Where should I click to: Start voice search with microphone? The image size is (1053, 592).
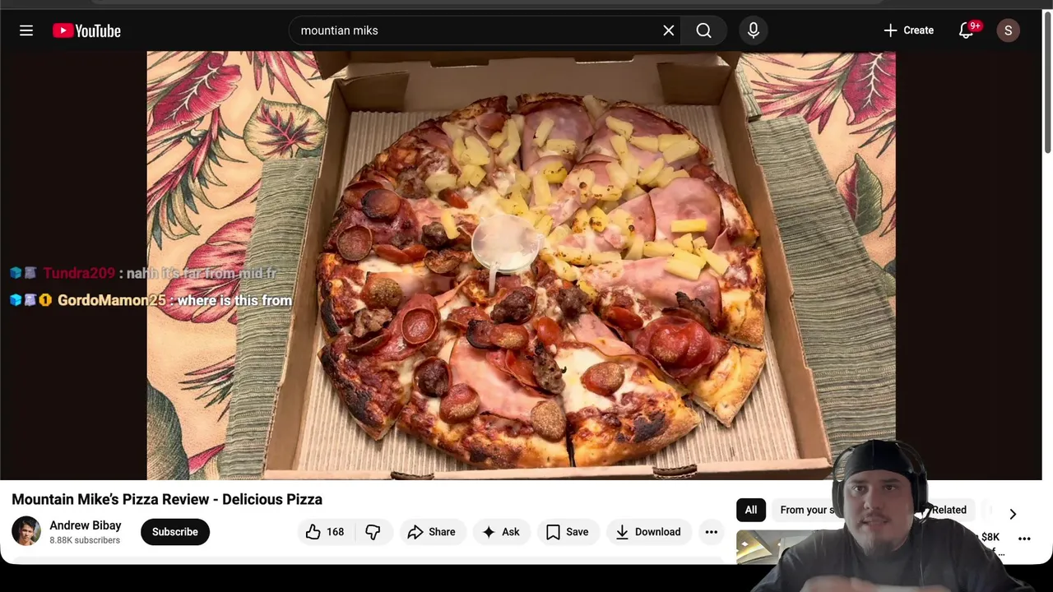click(x=754, y=30)
